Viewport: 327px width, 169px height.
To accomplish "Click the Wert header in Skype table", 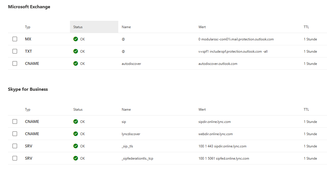I will tap(202, 110).
